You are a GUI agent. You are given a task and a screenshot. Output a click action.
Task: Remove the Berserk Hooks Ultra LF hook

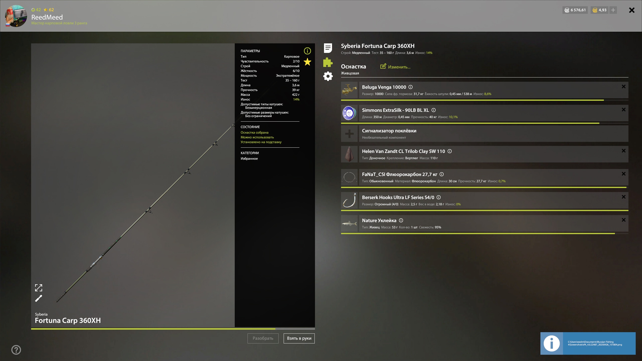(623, 197)
